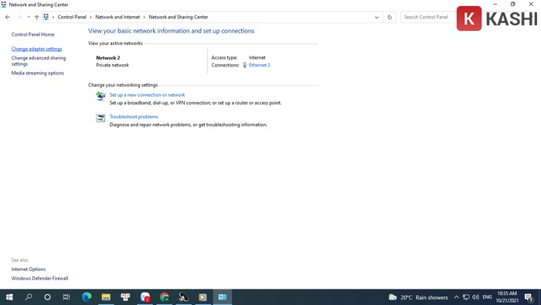Click the Ethernet 2 adapter icon

point(245,65)
